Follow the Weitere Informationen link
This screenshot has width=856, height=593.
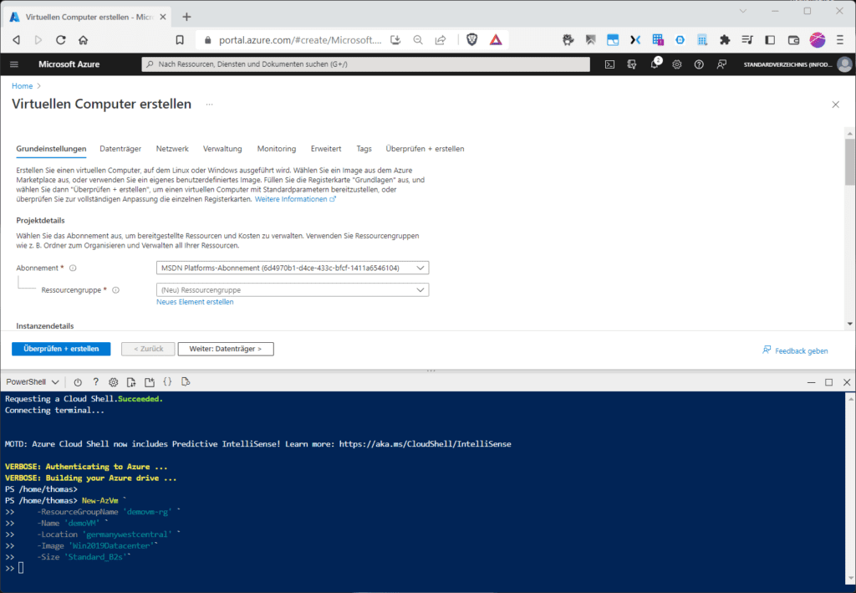295,199
